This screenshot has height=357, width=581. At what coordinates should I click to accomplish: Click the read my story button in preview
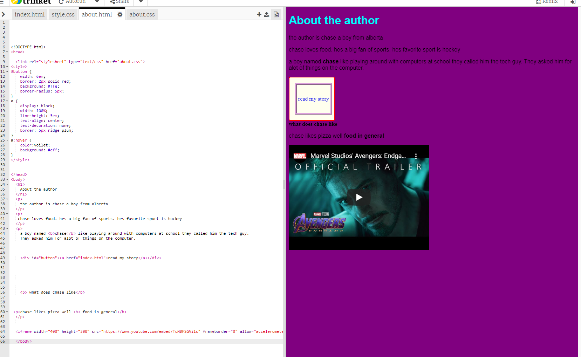coord(313,99)
